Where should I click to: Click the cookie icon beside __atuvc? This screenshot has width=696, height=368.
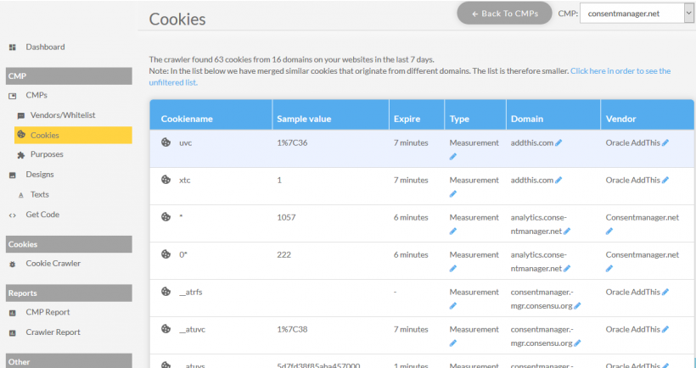click(166, 329)
